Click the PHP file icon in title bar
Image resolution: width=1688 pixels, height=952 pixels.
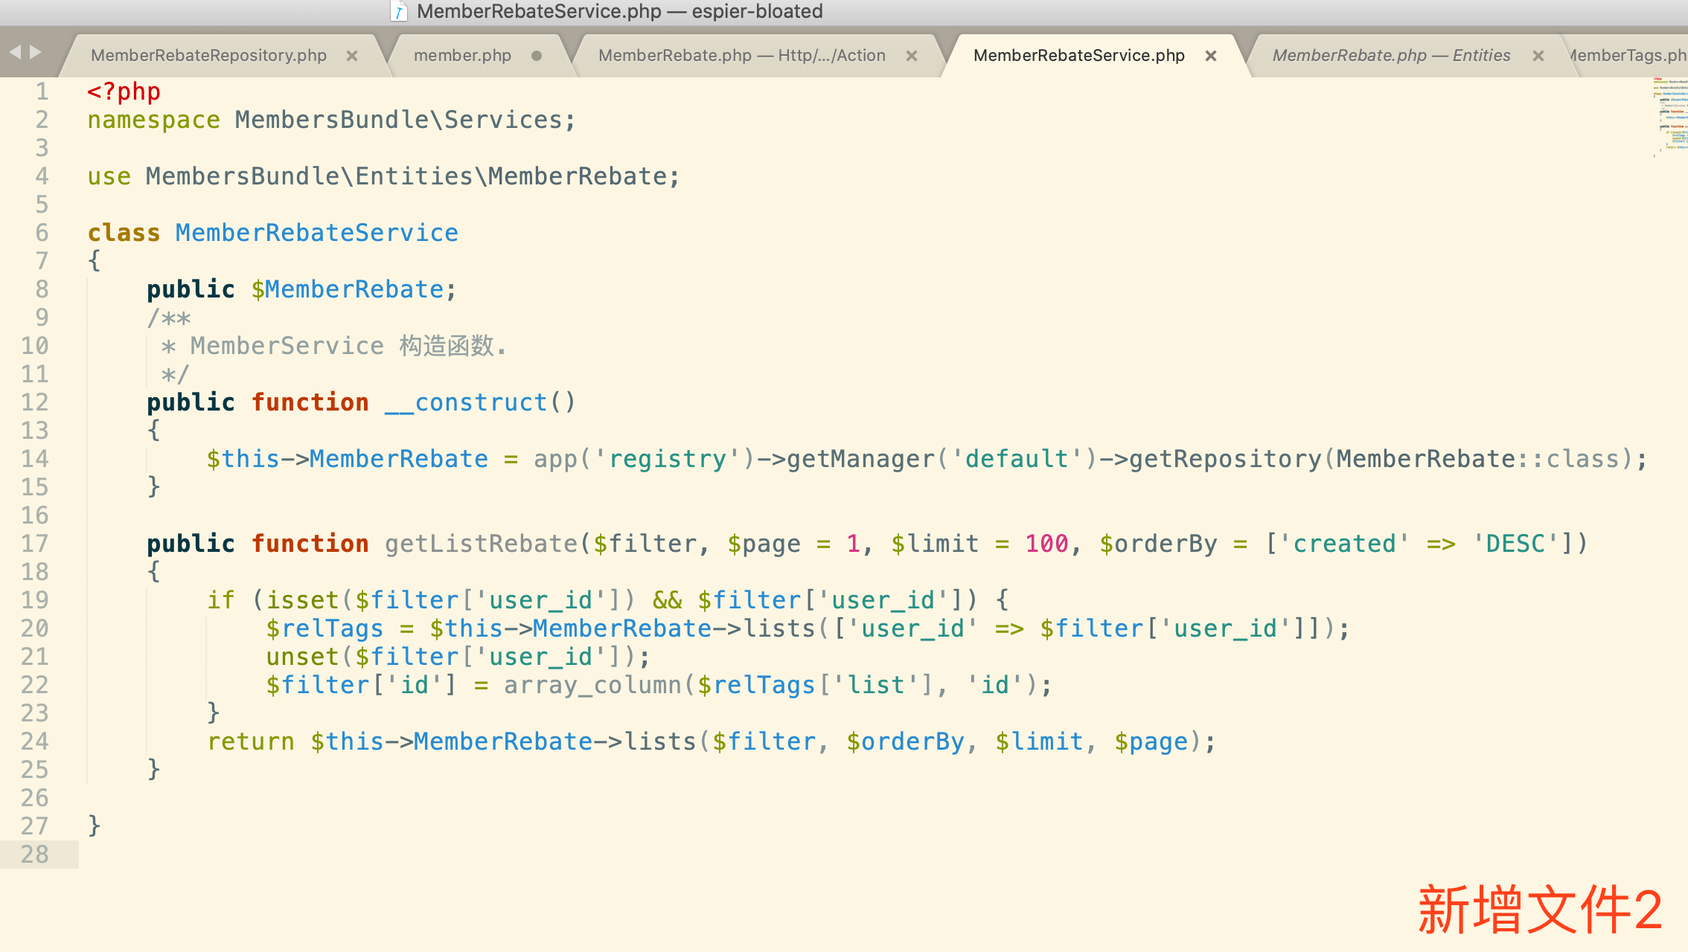pos(400,11)
